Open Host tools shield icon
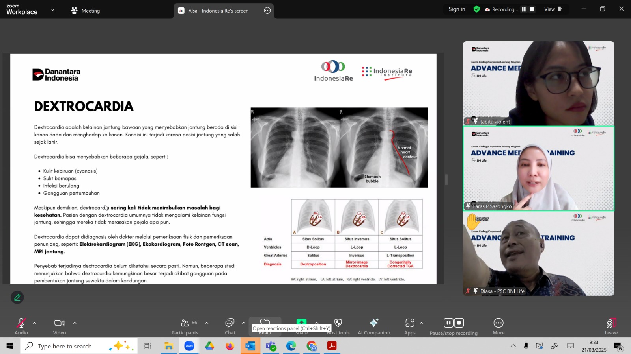631x354 pixels. (338, 323)
